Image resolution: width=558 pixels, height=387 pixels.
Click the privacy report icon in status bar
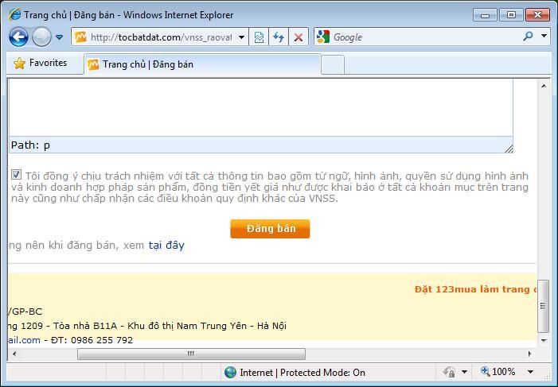[x=448, y=372]
